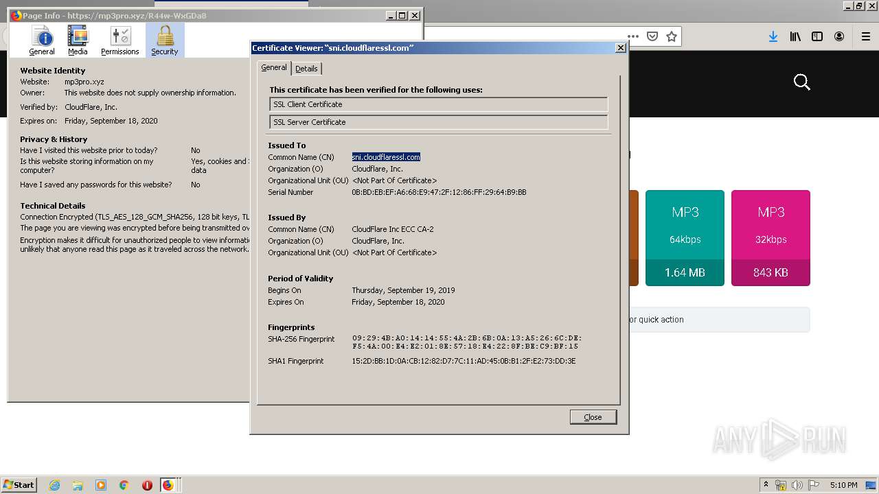Open media player taskbar icon
This screenshot has height=494, width=879.
pyautogui.click(x=101, y=485)
